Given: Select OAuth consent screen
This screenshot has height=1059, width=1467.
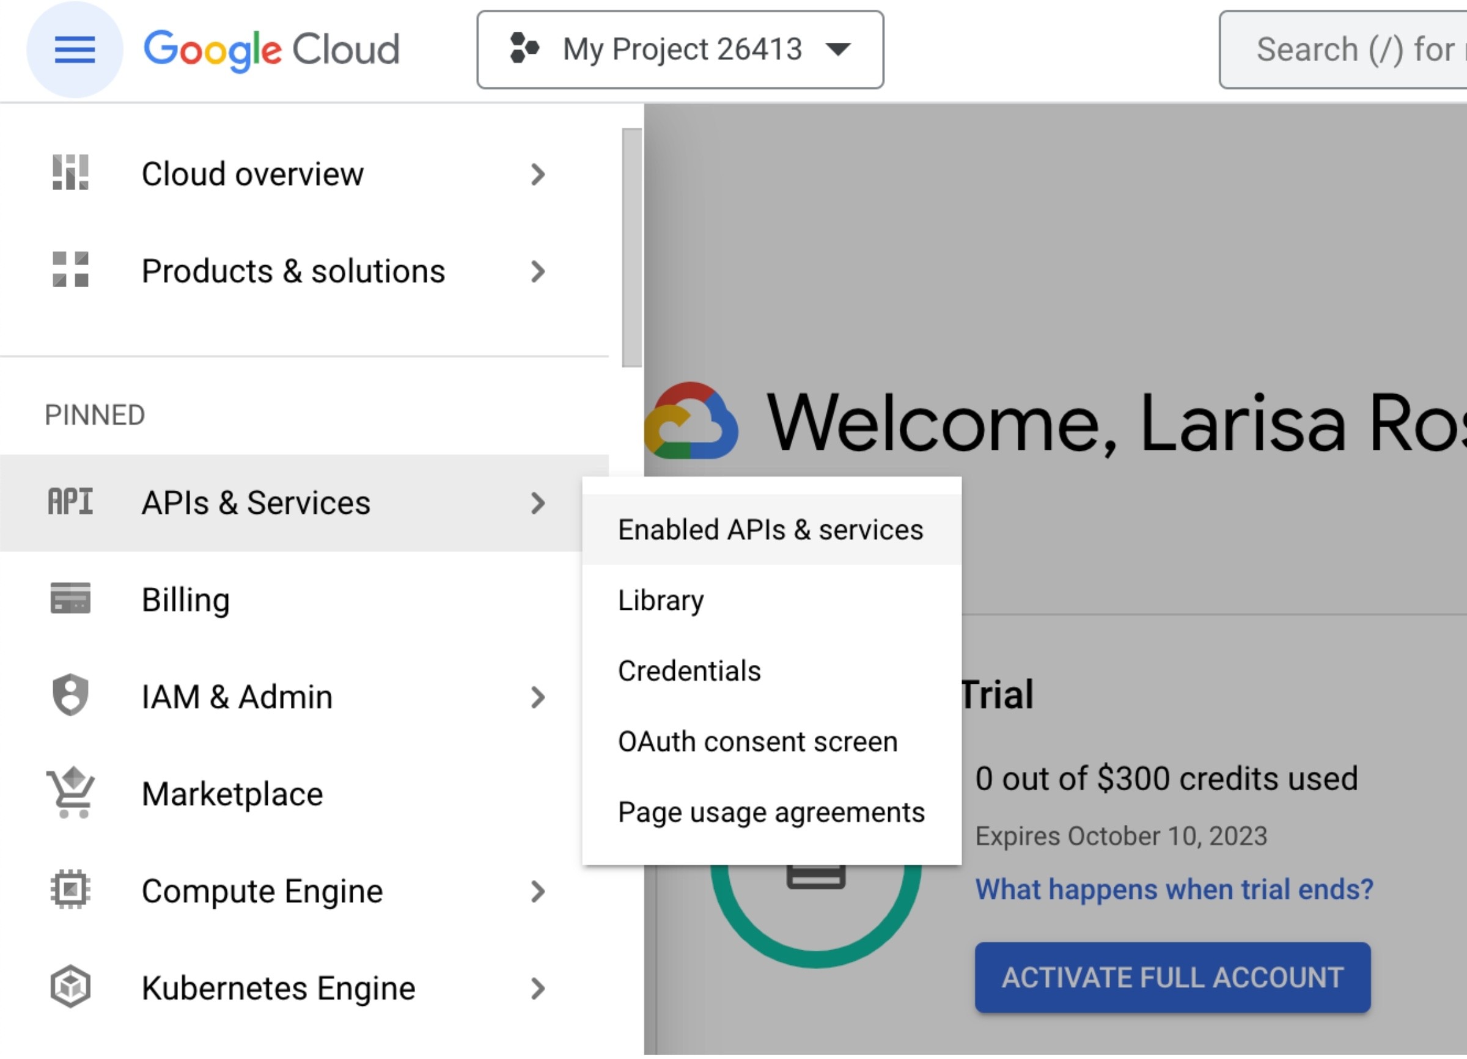Looking at the screenshot, I should pos(771,742).
